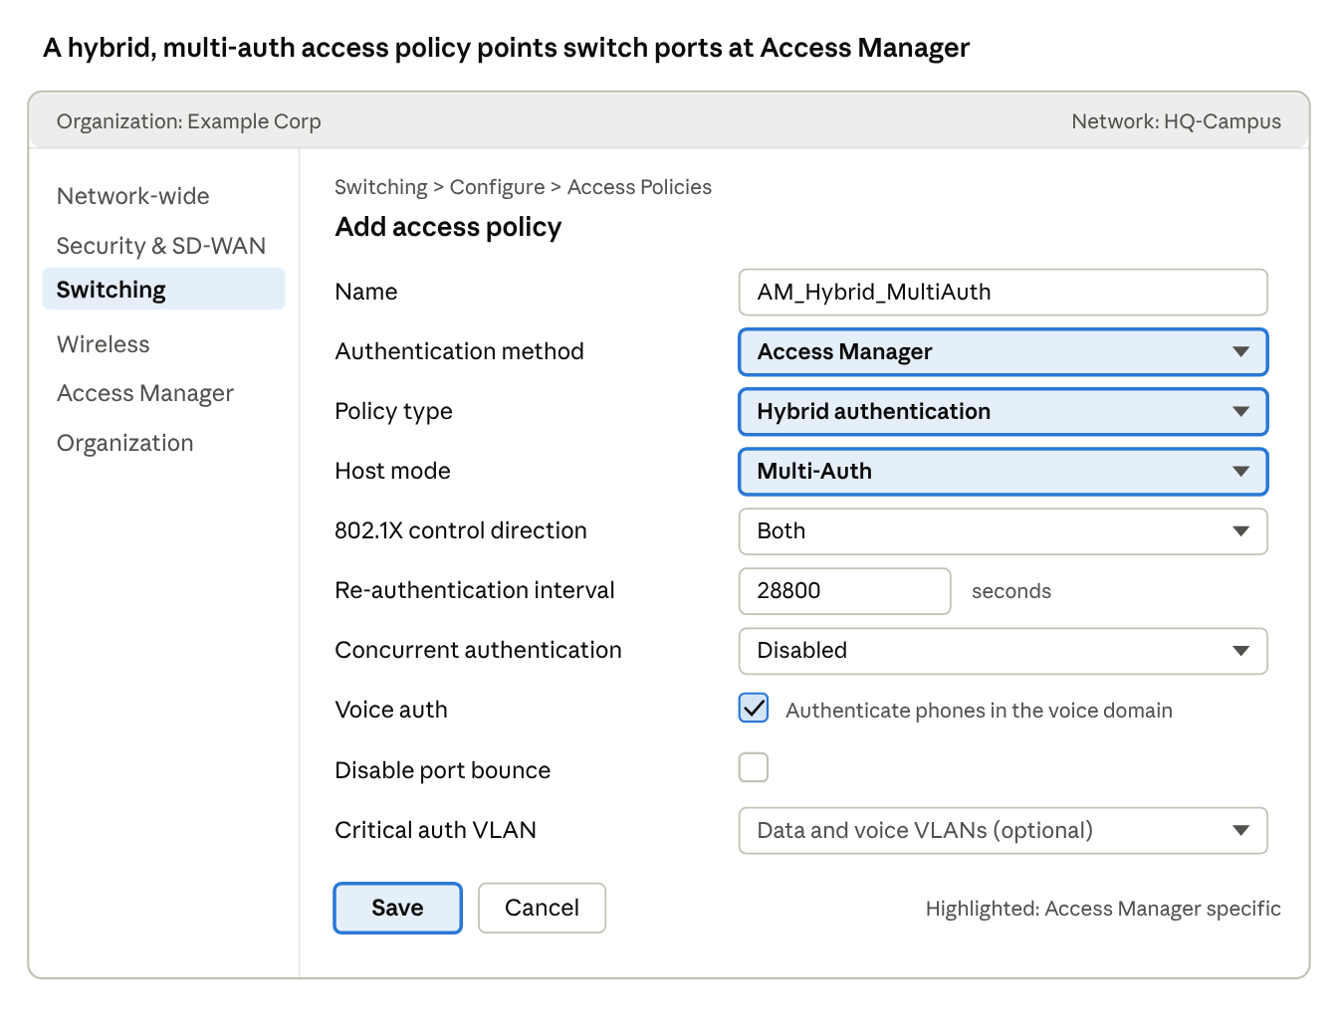Click the '802.1X control direction' label
Image resolution: width=1338 pixels, height=1033 pixels.
coord(461,530)
